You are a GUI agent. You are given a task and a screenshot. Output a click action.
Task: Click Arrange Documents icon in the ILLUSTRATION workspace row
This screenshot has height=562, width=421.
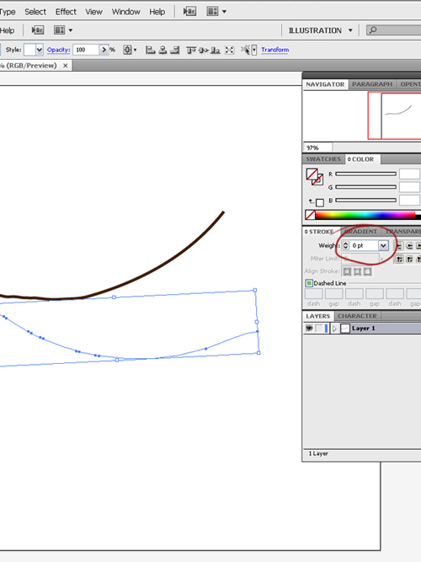click(x=59, y=30)
